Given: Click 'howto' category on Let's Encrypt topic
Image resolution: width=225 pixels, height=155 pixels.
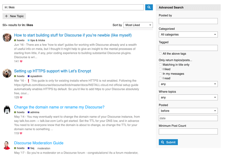Looking at the screenshot, I should pos(19,76).
